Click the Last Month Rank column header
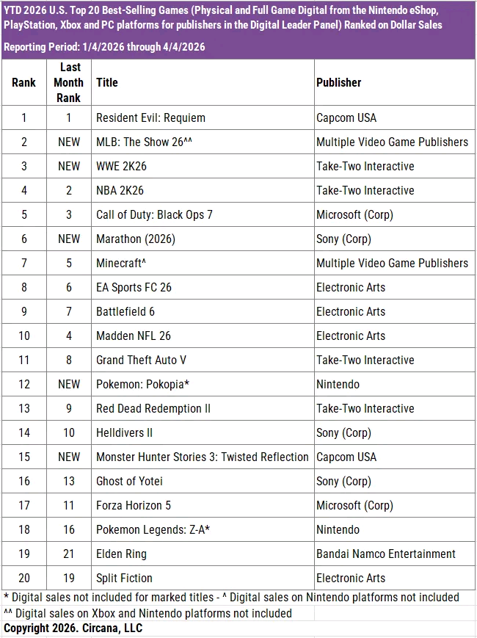The height and width of the screenshot is (638, 477). pyautogui.click(x=68, y=82)
